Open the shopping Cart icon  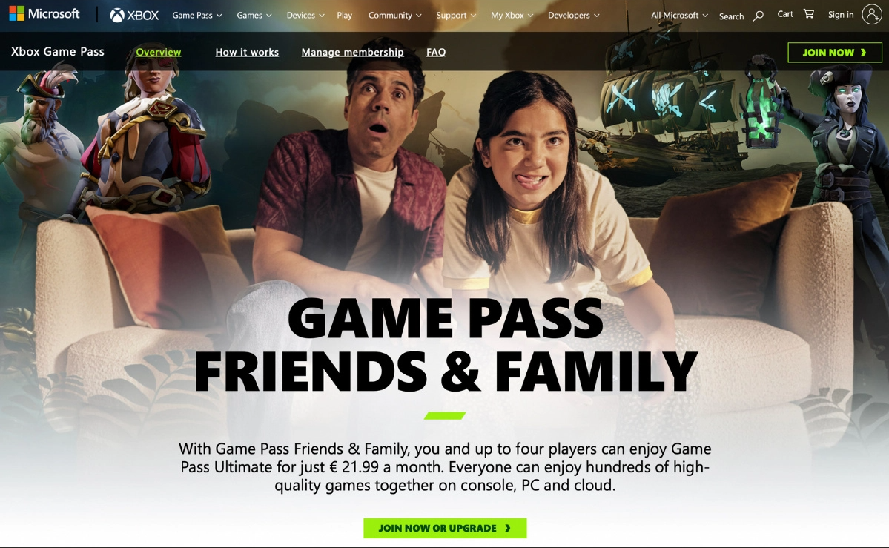coord(809,13)
